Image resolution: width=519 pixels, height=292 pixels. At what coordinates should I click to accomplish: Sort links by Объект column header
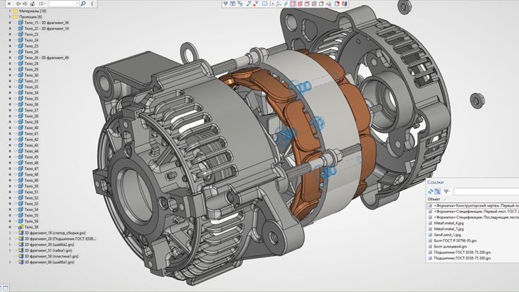point(434,200)
